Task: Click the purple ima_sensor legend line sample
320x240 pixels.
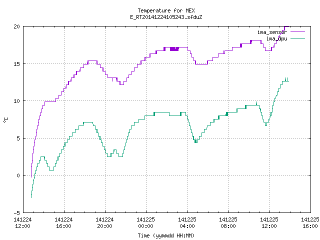Action: [297, 32]
